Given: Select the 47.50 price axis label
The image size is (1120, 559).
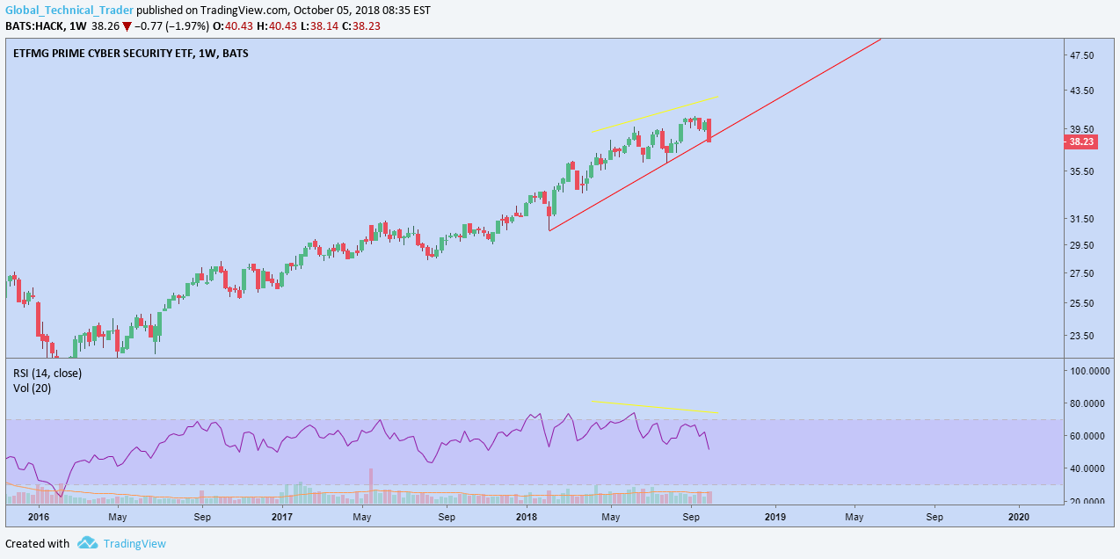Looking at the screenshot, I should (x=1081, y=55).
